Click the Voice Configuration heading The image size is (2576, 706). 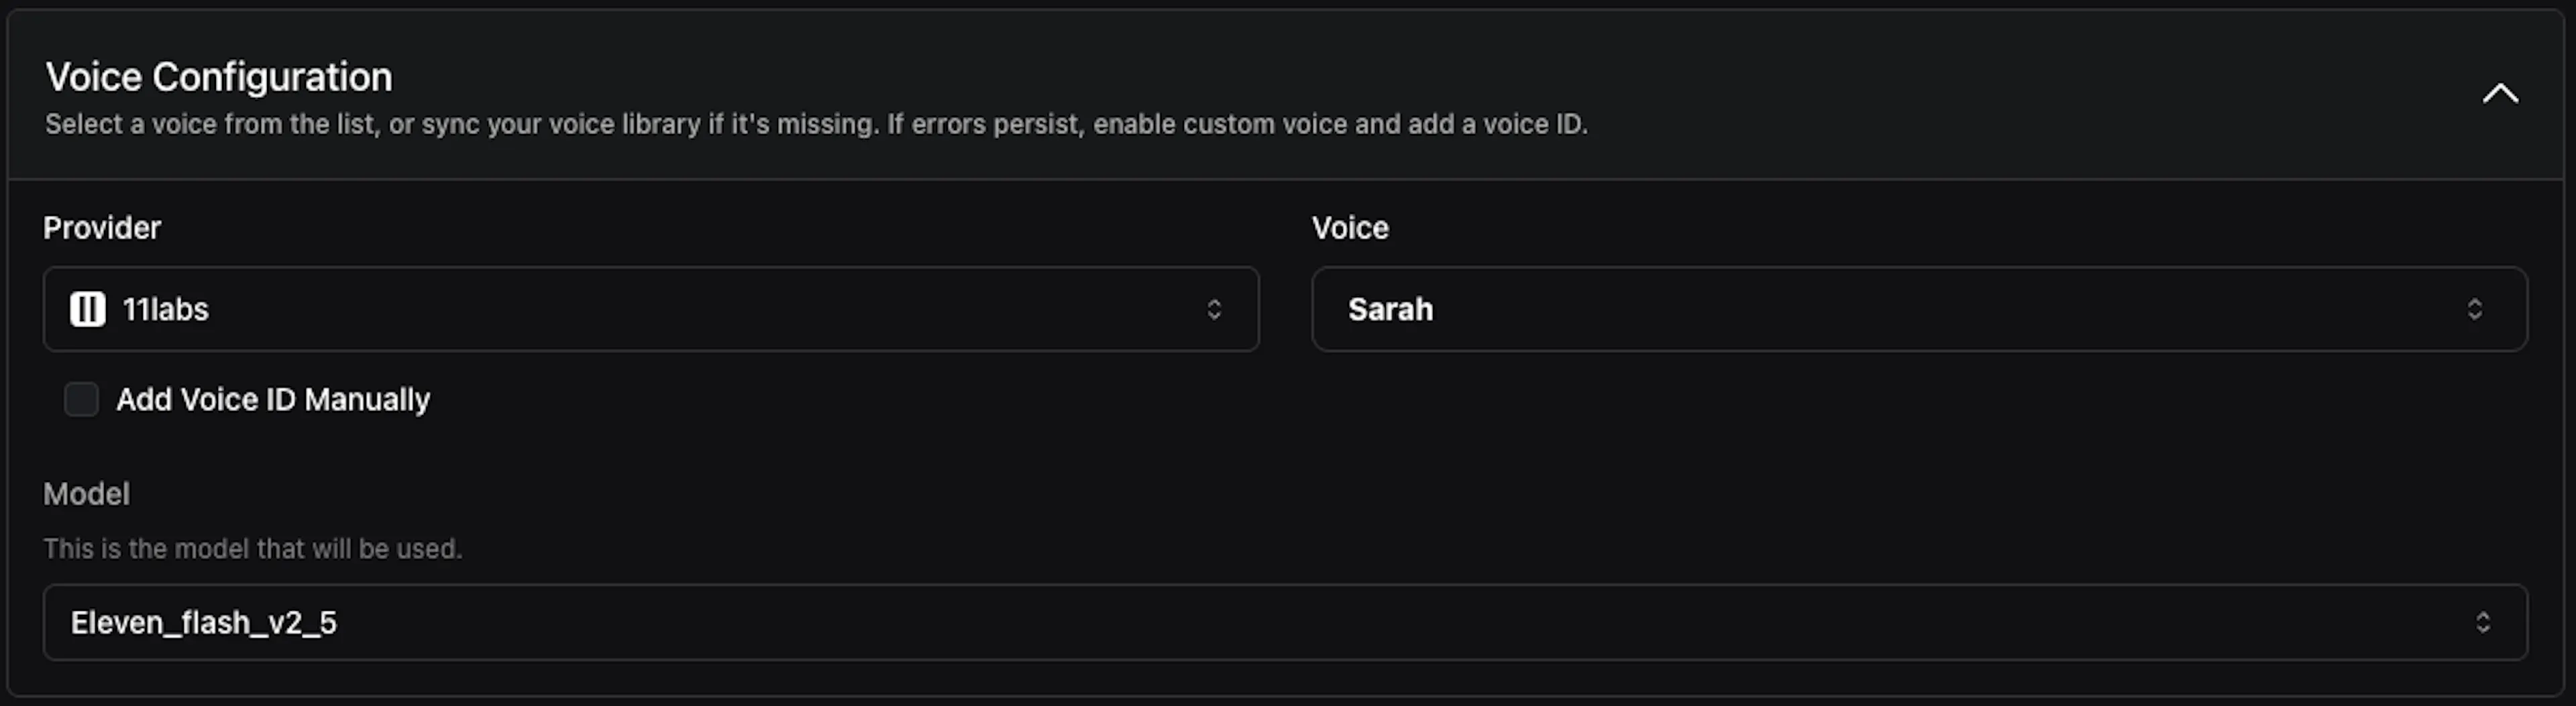tap(219, 77)
